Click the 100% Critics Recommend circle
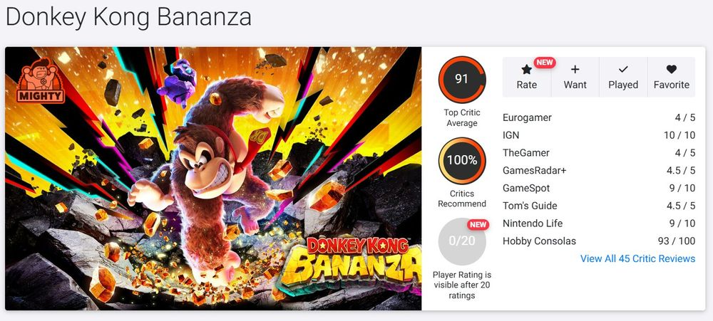Image resolution: width=713 pixels, height=321 pixels. 462,161
